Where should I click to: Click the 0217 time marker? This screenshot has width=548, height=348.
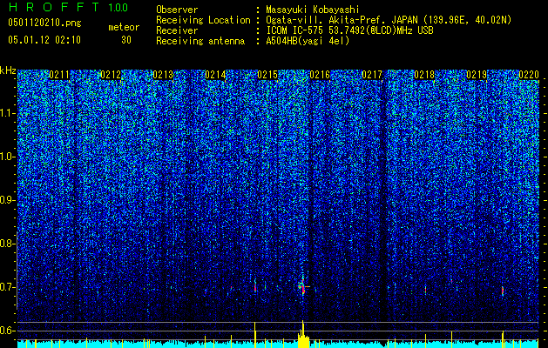372,75
